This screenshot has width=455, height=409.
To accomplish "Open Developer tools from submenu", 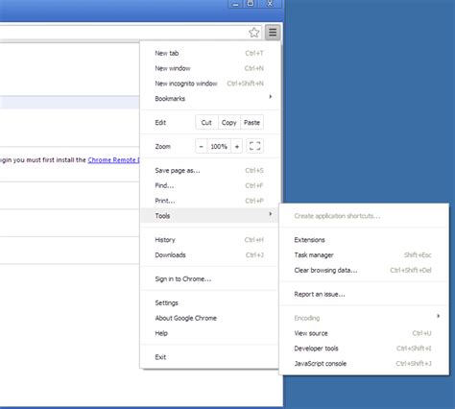I will point(364,349).
